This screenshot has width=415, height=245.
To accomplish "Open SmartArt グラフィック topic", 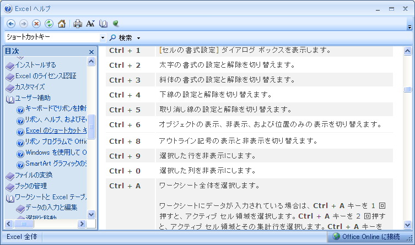I will (56, 164).
